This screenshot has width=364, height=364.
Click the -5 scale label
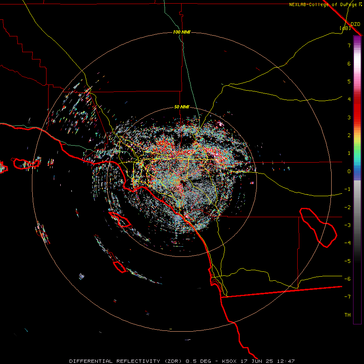click(x=347, y=261)
